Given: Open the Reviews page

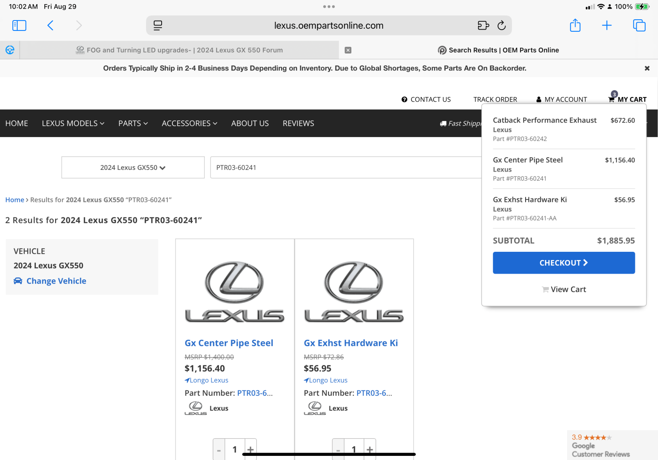Looking at the screenshot, I should coord(299,123).
